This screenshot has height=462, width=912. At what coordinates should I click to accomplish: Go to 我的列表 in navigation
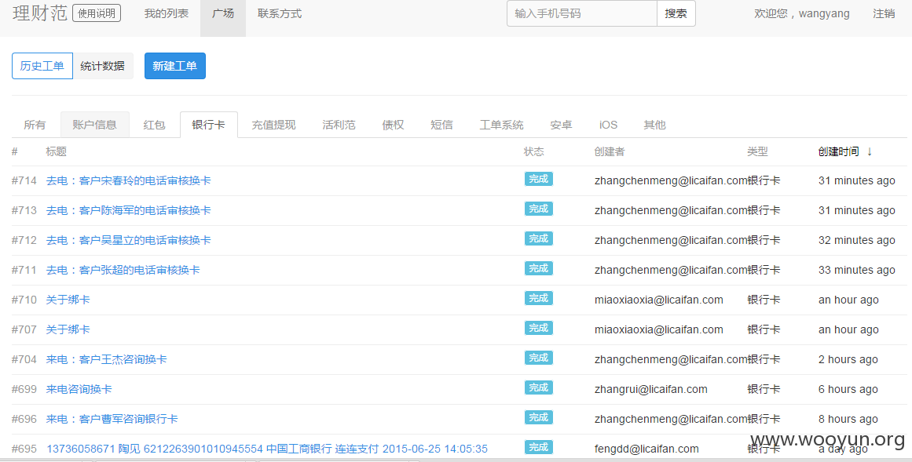[167, 13]
